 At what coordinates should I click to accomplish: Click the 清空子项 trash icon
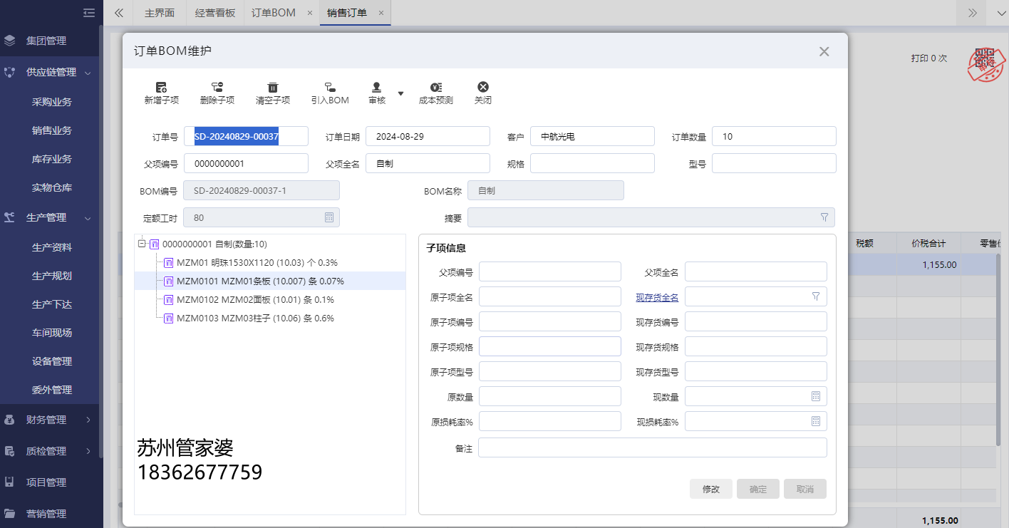(x=273, y=93)
